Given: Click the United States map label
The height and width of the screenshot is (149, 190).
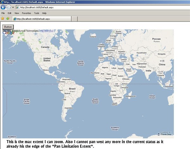Looking at the screenshot, I should [47, 59].
